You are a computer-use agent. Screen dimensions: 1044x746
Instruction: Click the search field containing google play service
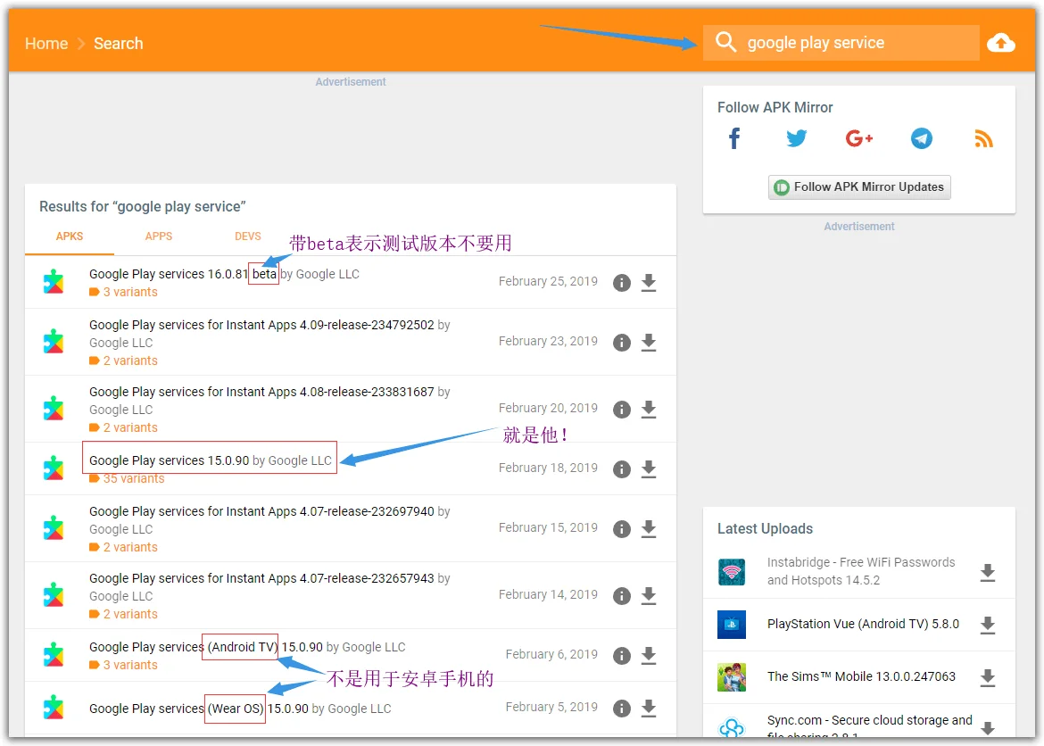841,43
